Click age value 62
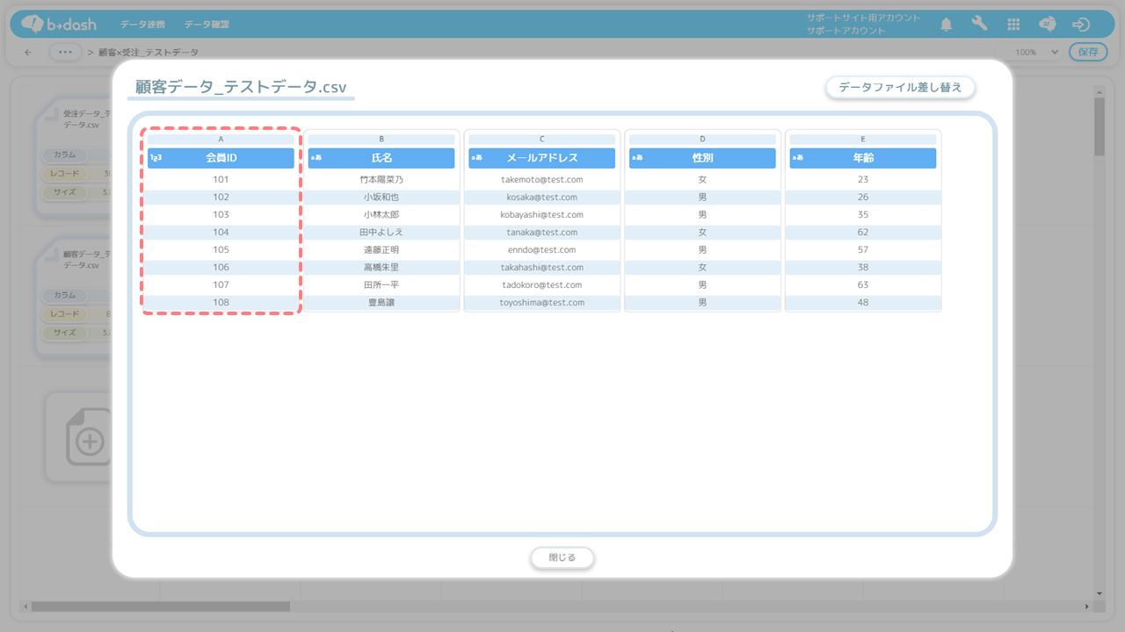The width and height of the screenshot is (1125, 632). pyautogui.click(x=863, y=233)
